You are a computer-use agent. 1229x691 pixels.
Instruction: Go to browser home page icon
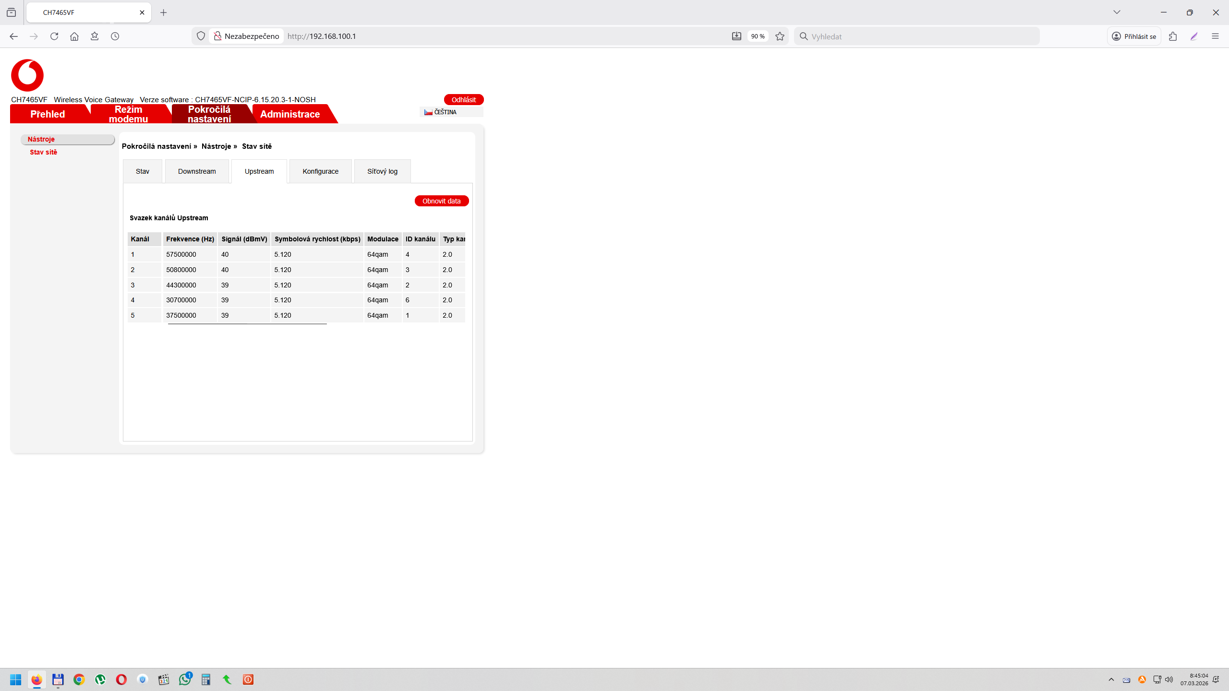74,36
